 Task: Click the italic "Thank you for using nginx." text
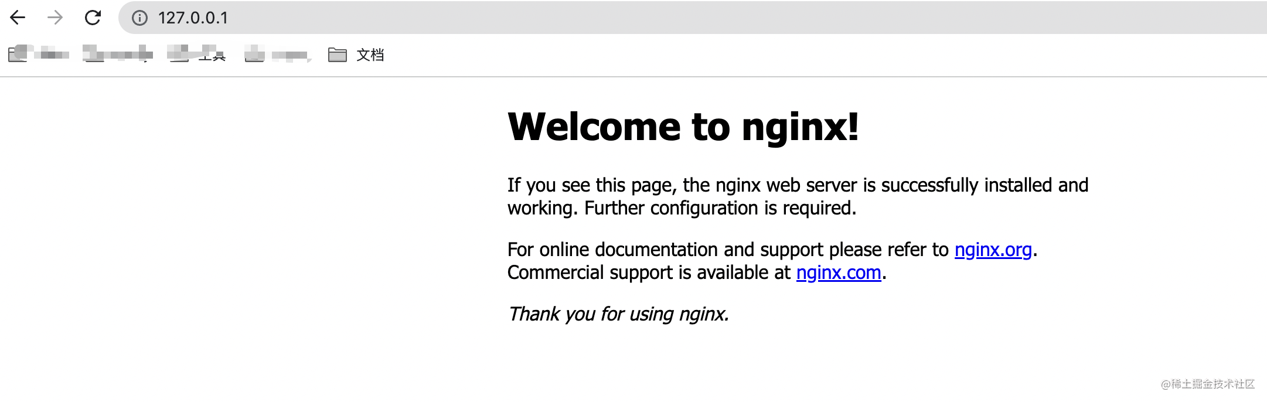coord(618,314)
